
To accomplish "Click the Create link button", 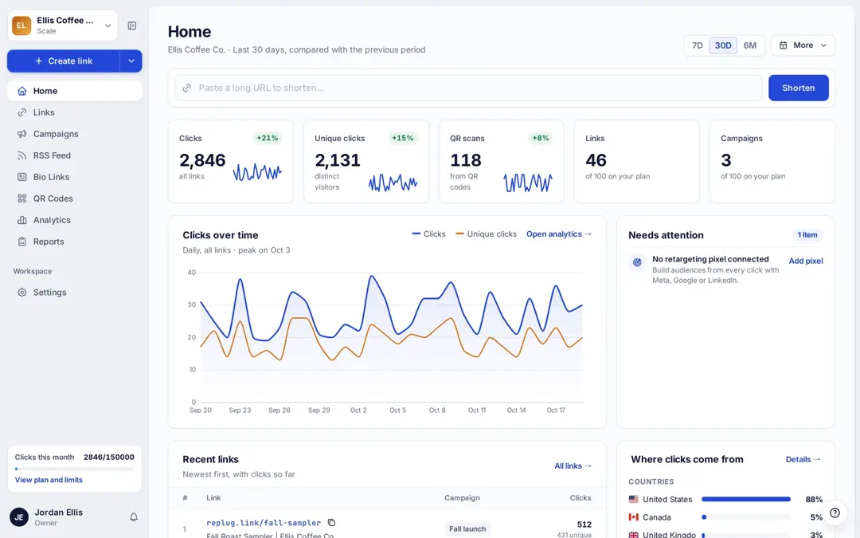I will (x=64, y=61).
